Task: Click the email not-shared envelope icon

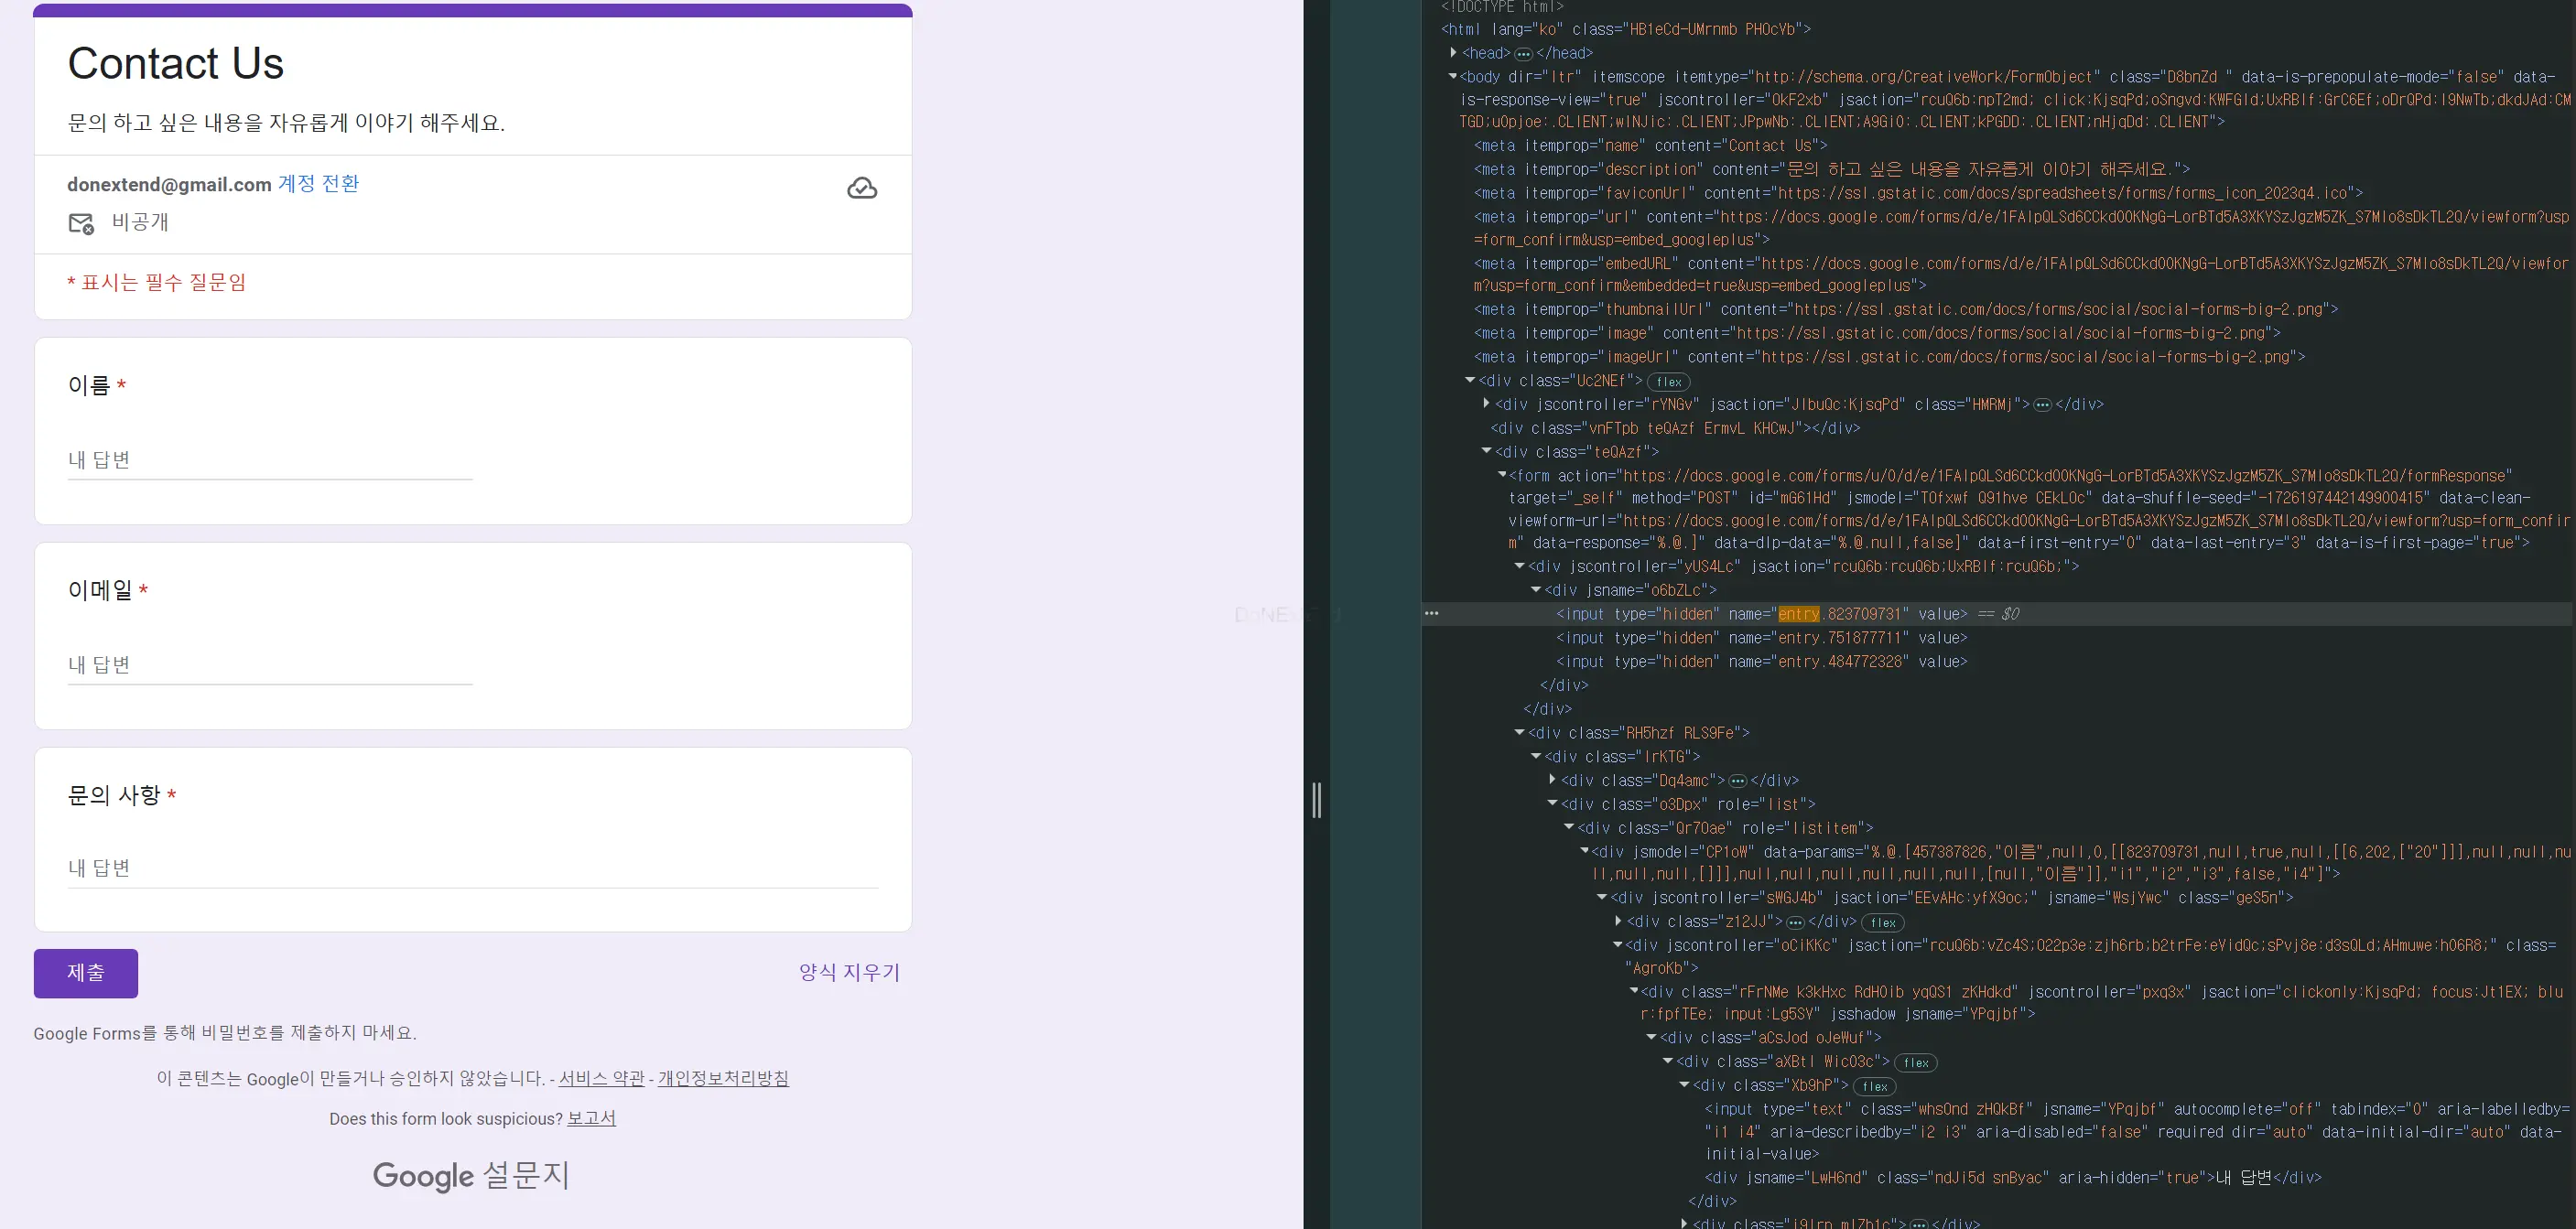Action: pos(81,223)
